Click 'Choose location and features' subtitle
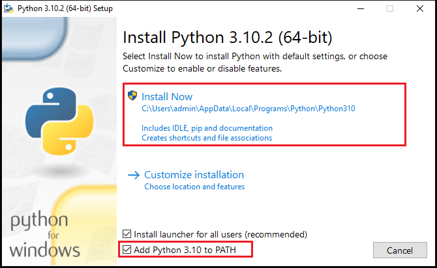437x268 pixels. 194,187
